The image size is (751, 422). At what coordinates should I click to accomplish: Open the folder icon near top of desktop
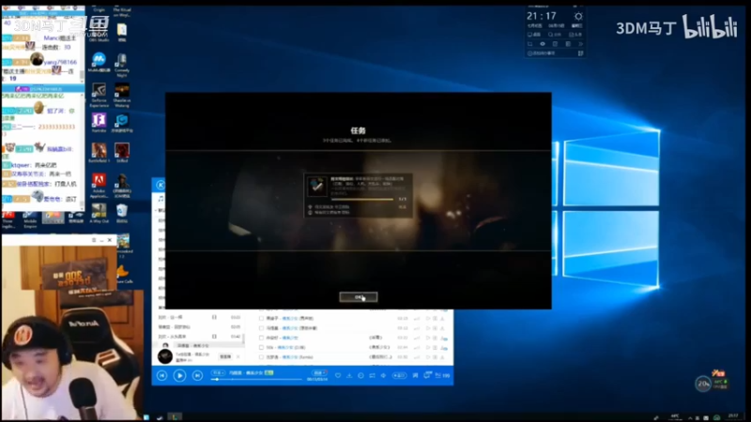click(122, 33)
